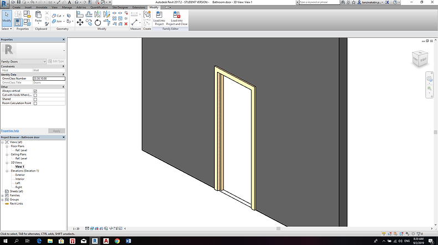Click the Create Group icon

(147, 14)
